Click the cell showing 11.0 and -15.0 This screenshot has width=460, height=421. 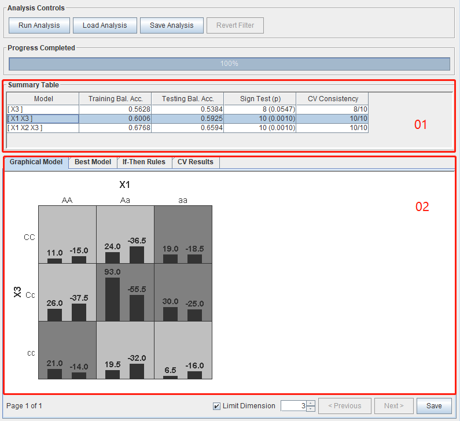[x=67, y=235]
